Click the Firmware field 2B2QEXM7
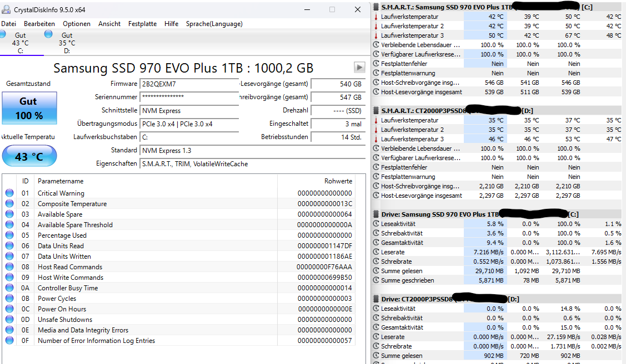The width and height of the screenshot is (626, 364). pos(189,84)
